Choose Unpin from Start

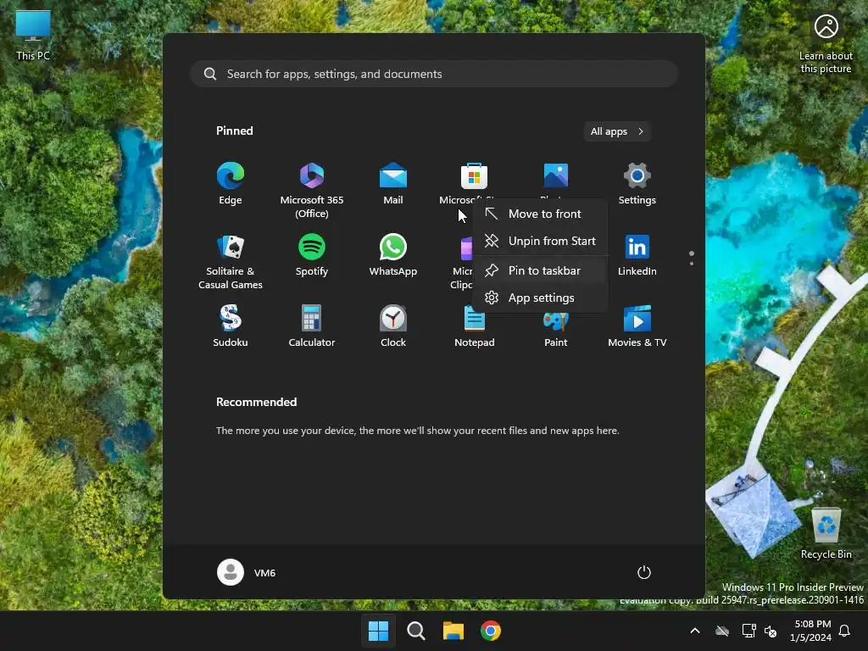click(x=540, y=241)
